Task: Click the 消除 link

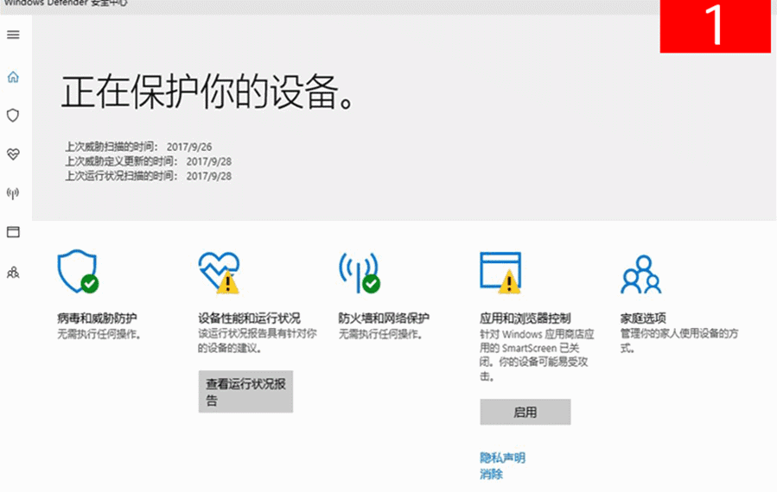Action: click(x=491, y=474)
